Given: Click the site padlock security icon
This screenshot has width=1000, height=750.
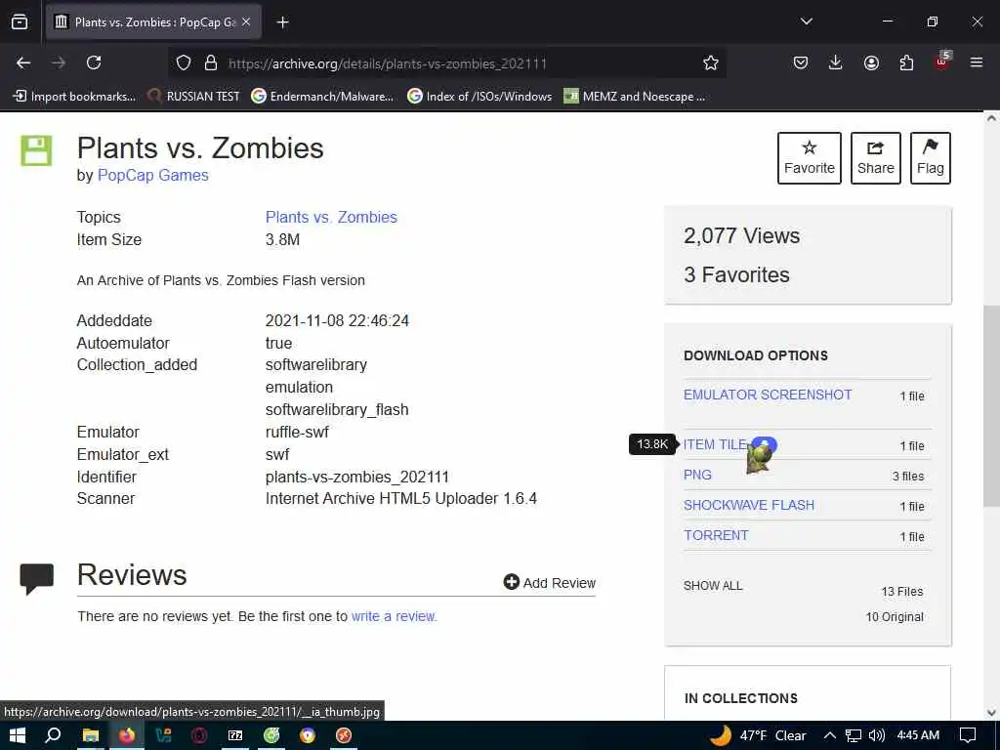Looking at the screenshot, I should coord(211,63).
